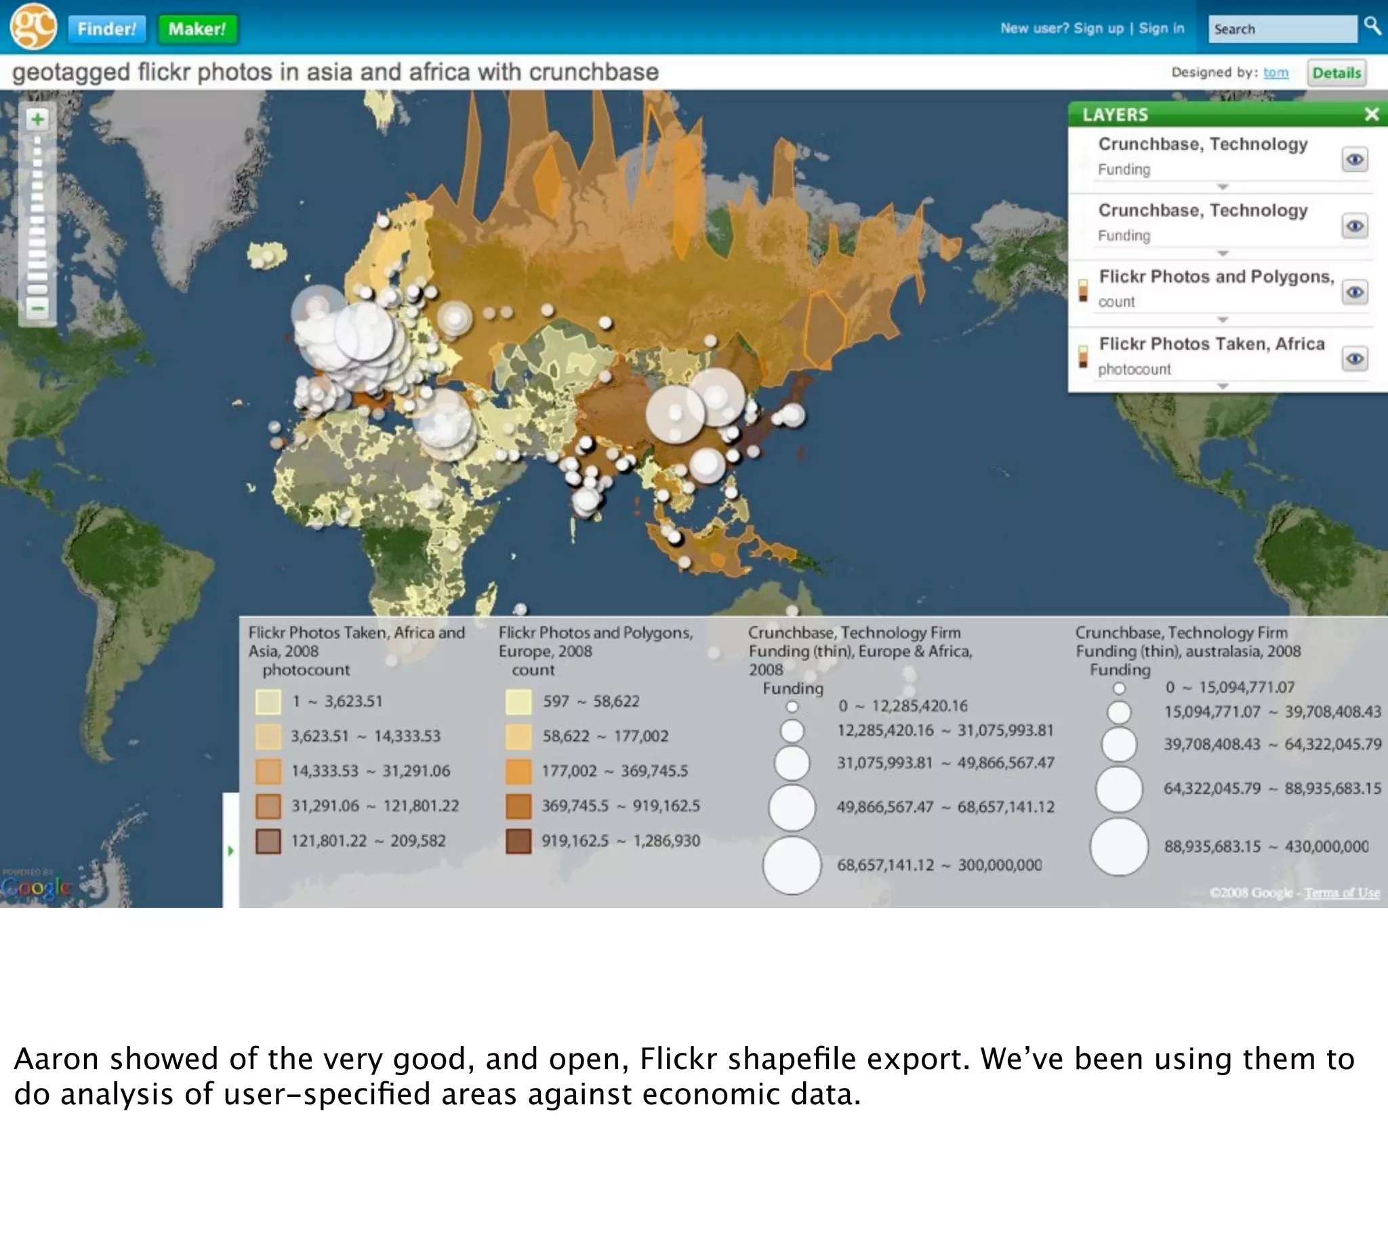Viewport: 1388px width, 1252px height.
Task: Click the magnifying glass search icon
Action: click(1372, 26)
